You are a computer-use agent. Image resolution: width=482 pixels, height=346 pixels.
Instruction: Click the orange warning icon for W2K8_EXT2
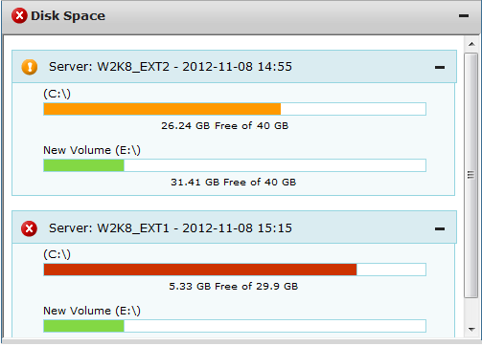pos(30,67)
